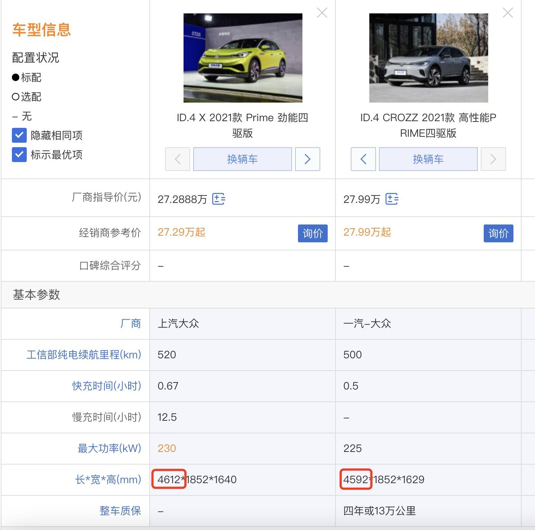Open price calculator icon next to 27.99万
This screenshot has width=535, height=530.
tap(392, 199)
